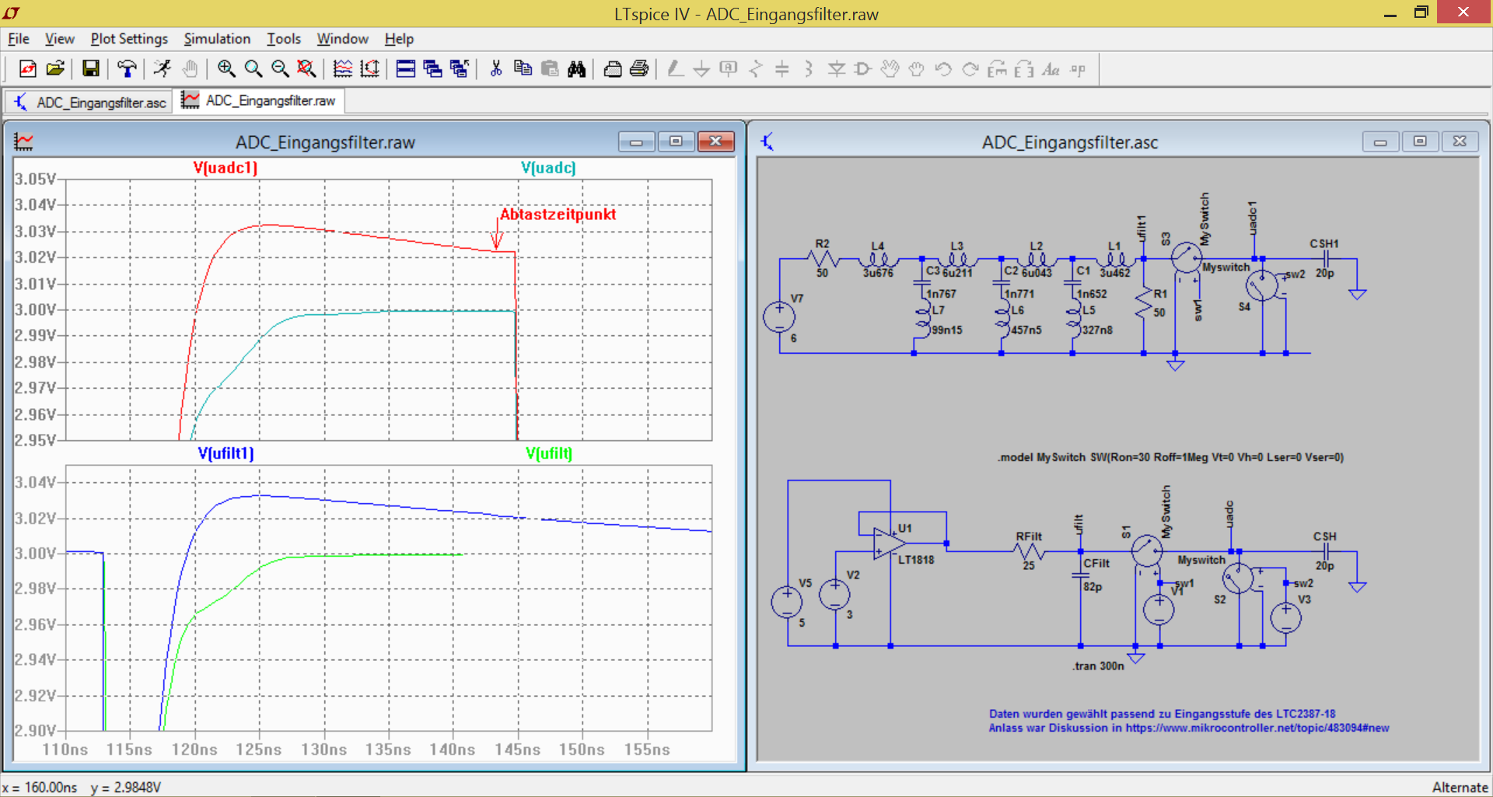Click the V(uadc) cyan trace label

pyautogui.click(x=548, y=167)
